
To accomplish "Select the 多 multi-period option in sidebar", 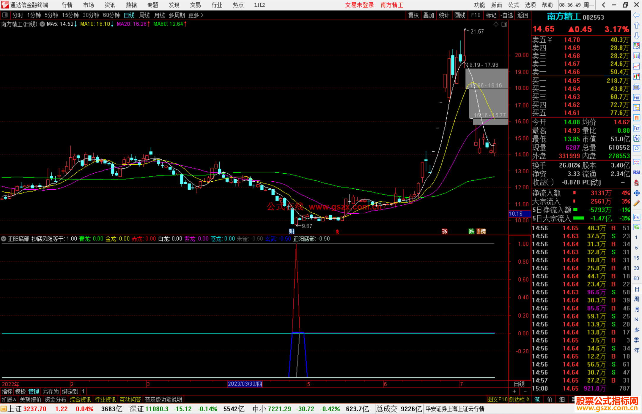I will pos(636,330).
